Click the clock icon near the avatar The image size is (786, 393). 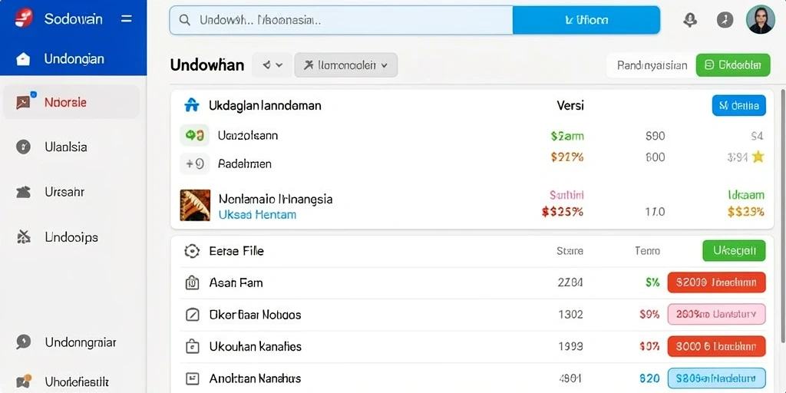pos(725,20)
